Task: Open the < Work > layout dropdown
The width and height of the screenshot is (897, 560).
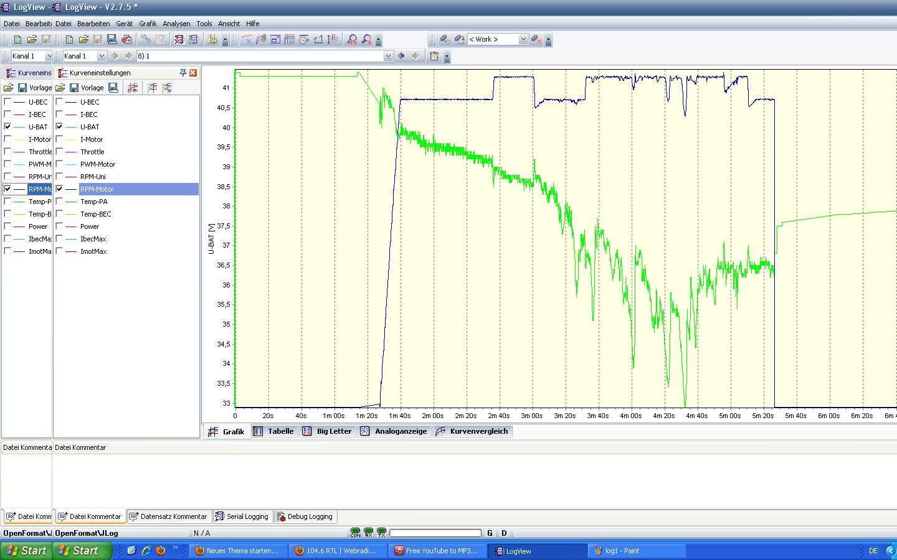Action: click(523, 39)
